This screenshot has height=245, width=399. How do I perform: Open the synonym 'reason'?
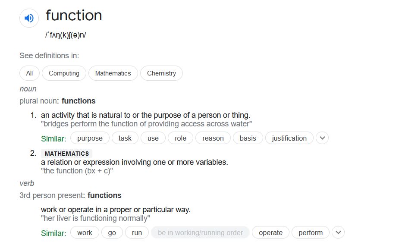[213, 138]
